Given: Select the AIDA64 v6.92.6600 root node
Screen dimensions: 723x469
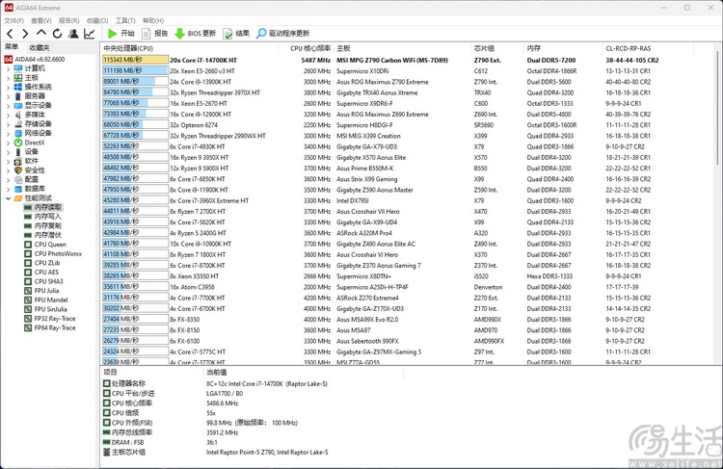Looking at the screenshot, I should coord(35,59).
